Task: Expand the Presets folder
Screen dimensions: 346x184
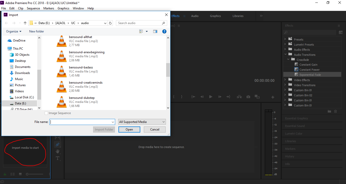Action: click(285, 39)
